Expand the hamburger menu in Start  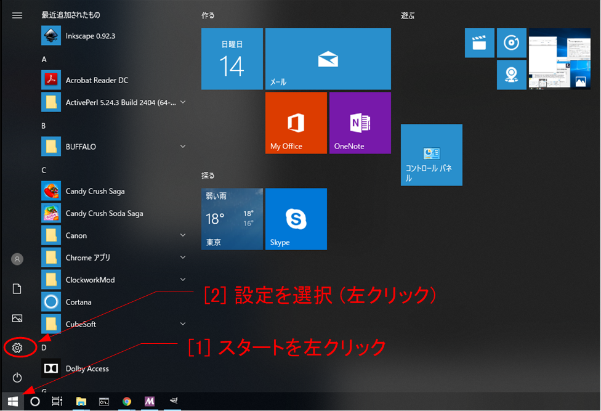point(17,15)
